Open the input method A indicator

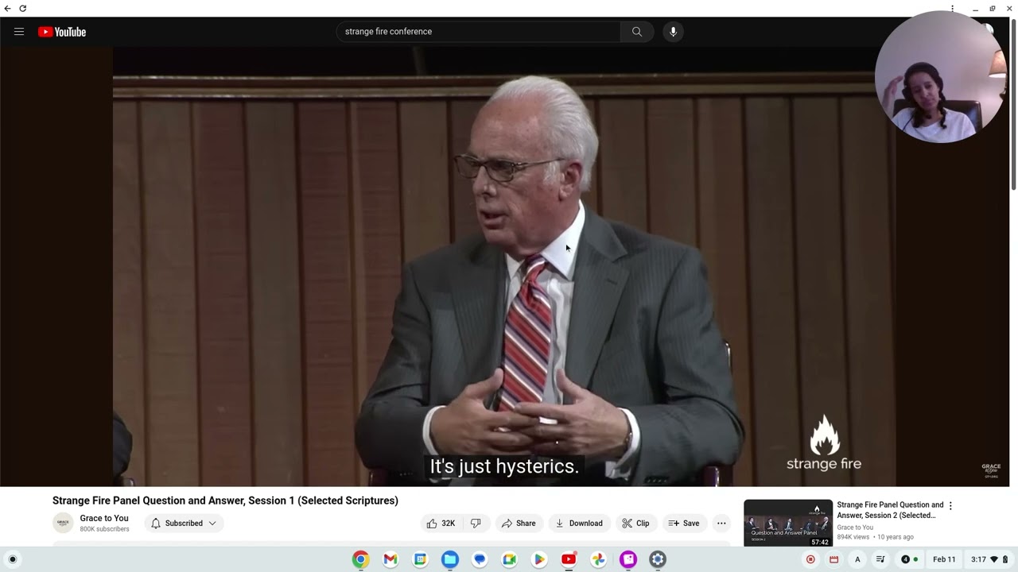[857, 559]
